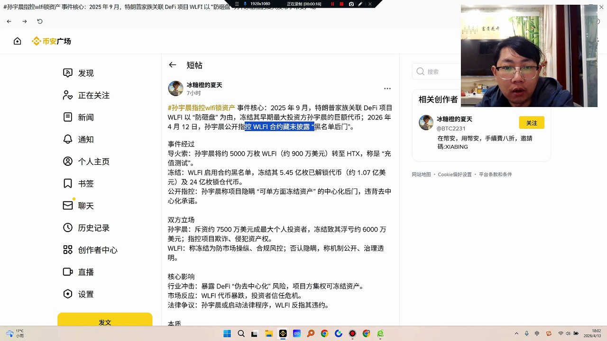Open the post author's avatar 冰糖橙的夏天
Viewport: 607px width, 341px height.
[x=175, y=89]
